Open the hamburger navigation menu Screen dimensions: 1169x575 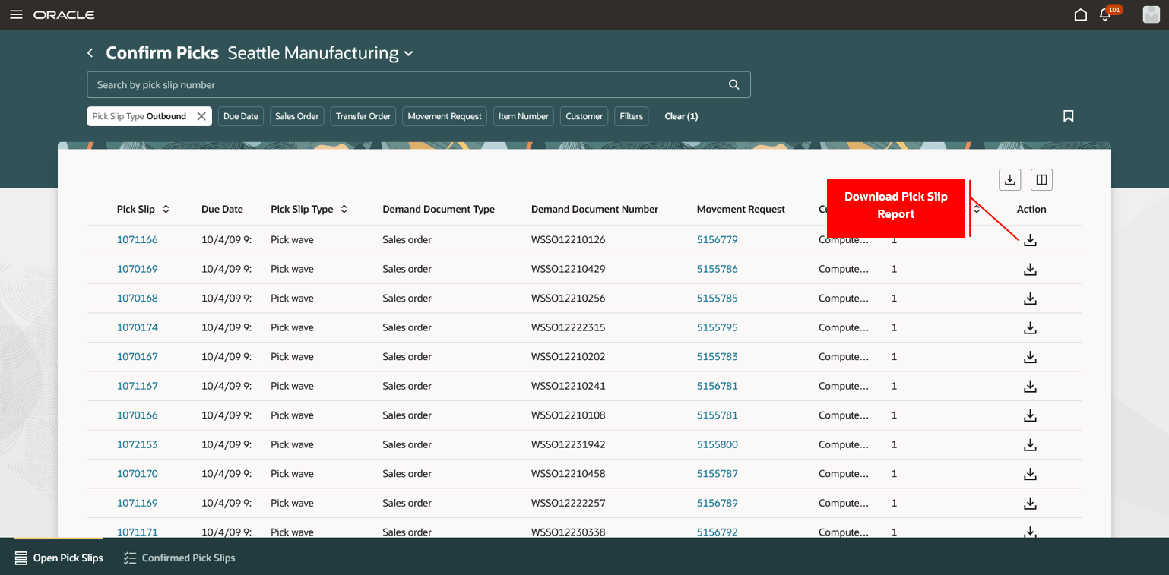(x=16, y=15)
